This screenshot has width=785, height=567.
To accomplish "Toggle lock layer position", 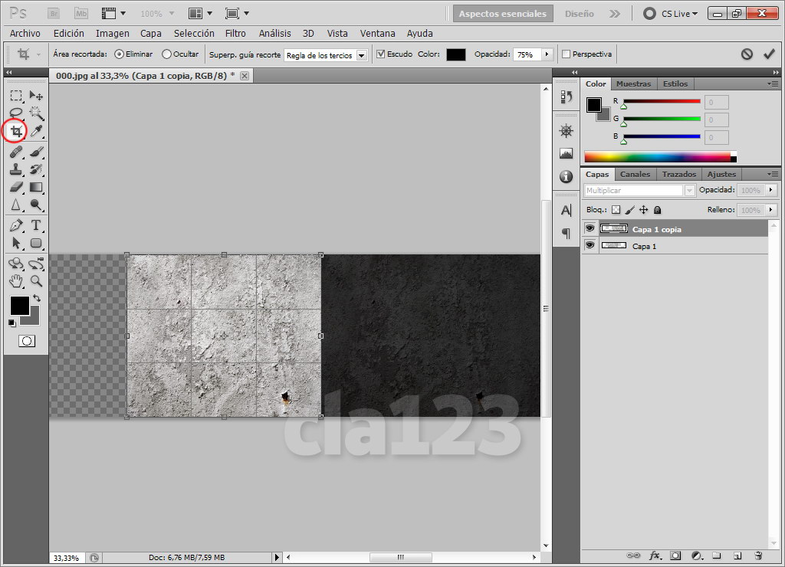I will tap(644, 210).
